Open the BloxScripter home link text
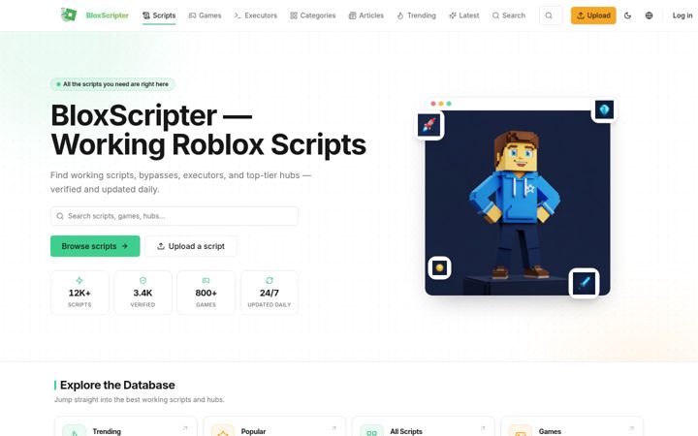The width and height of the screenshot is (698, 436). (x=108, y=16)
